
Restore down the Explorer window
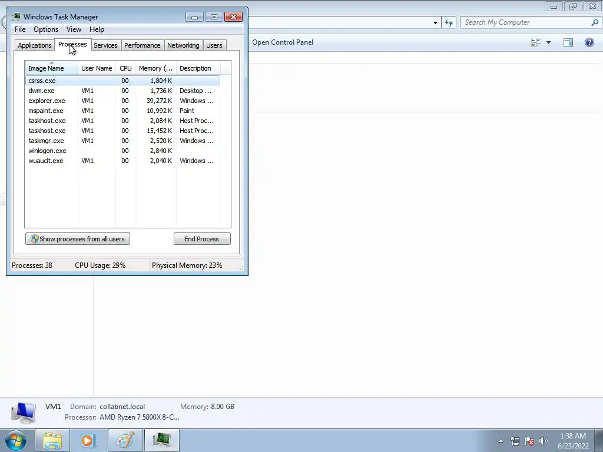(573, 6)
